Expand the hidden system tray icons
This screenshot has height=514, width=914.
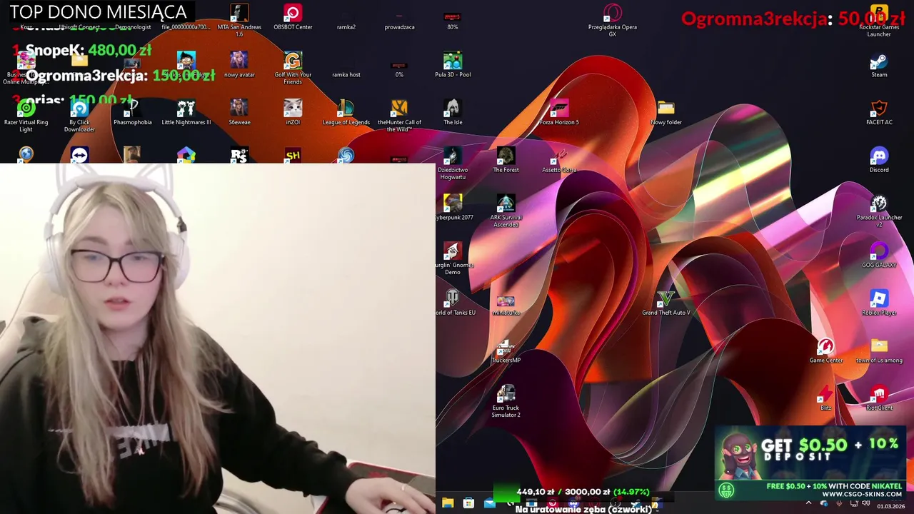(x=808, y=503)
